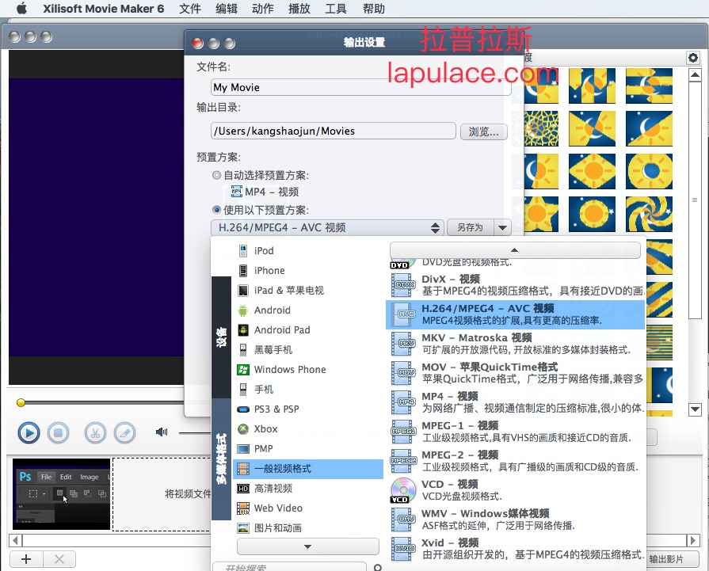Click the scissors cut button
The height and width of the screenshot is (571, 709).
[95, 433]
